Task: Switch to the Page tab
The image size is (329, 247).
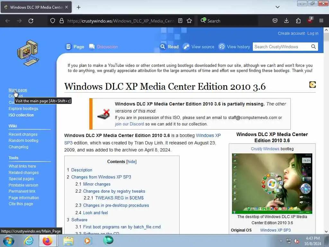Action: pos(75,47)
